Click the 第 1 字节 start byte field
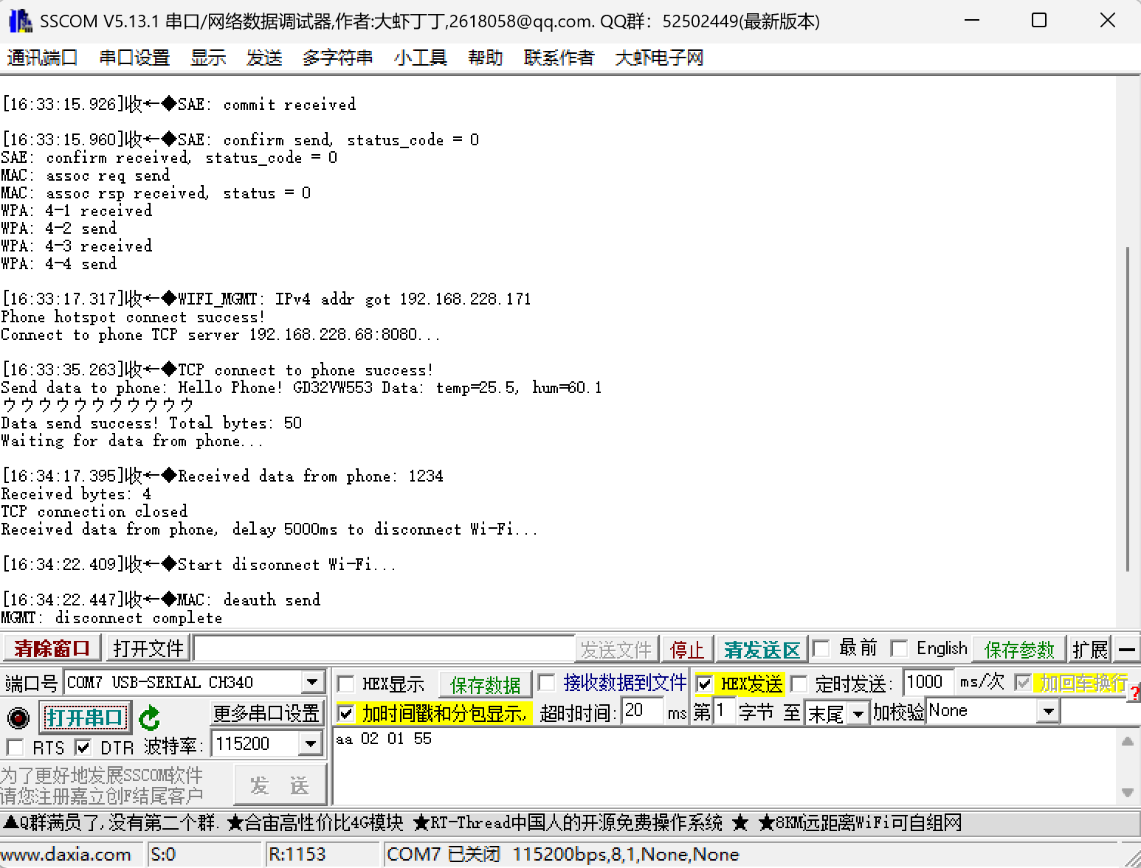This screenshot has height=868, width=1141. [x=723, y=712]
